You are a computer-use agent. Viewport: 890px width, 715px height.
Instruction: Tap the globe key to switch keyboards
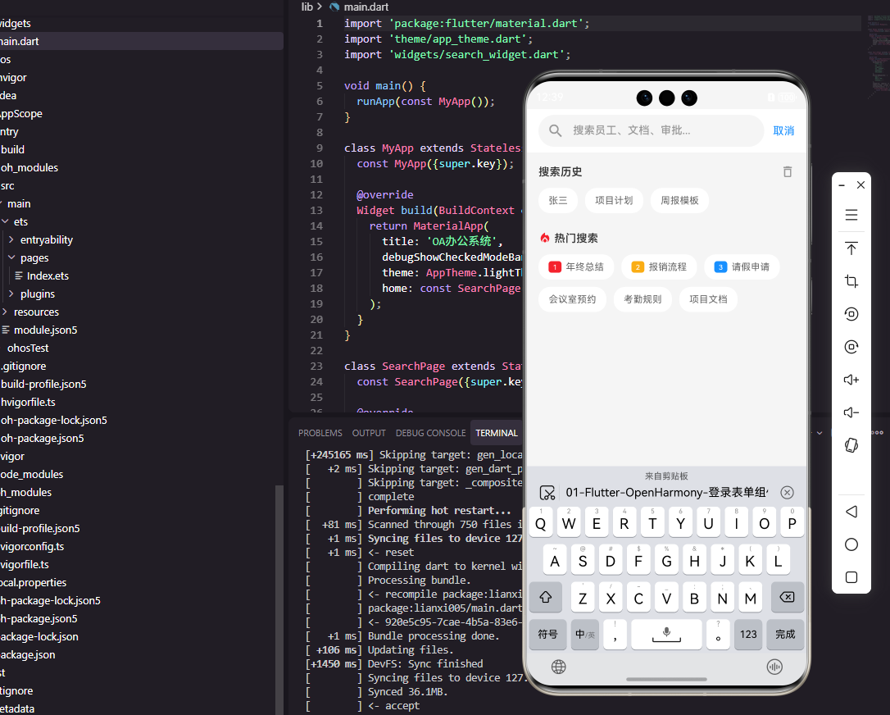[558, 667]
